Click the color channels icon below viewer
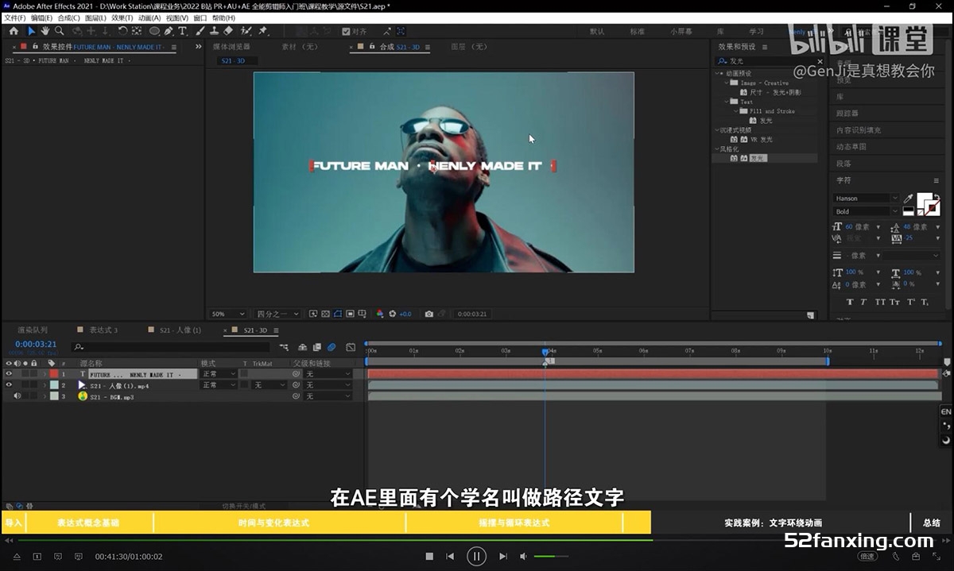 (380, 314)
